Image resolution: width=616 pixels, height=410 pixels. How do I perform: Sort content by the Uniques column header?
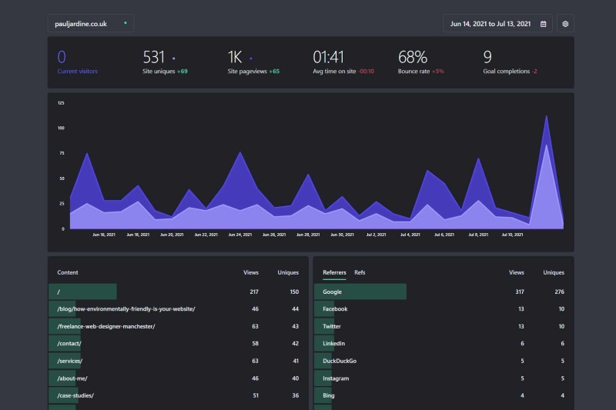click(288, 272)
